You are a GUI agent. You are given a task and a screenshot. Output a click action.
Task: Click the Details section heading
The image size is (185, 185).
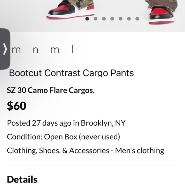22,179
